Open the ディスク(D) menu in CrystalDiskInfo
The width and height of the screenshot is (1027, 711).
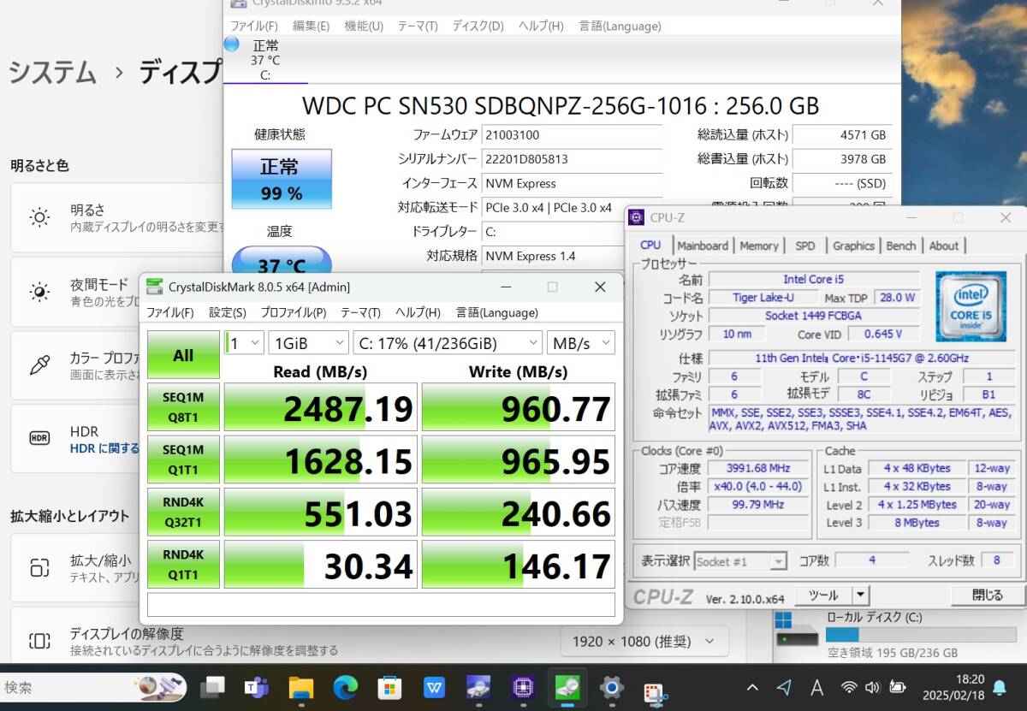478,26
